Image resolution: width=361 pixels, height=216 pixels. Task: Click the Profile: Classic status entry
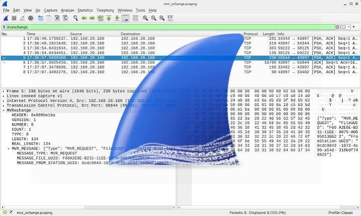(340, 212)
